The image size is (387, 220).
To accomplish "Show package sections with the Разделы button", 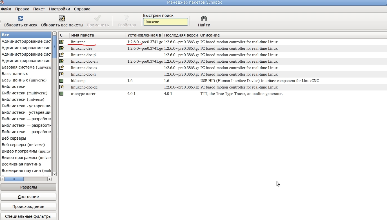I will 28,187.
